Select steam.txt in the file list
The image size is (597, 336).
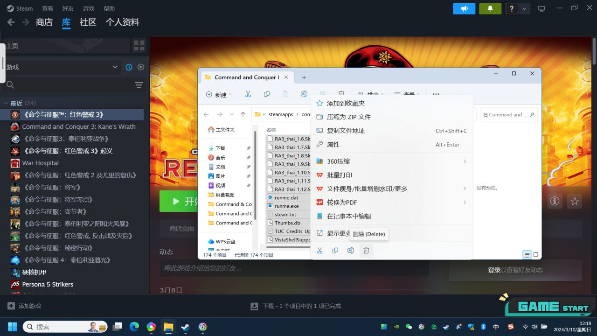point(285,214)
